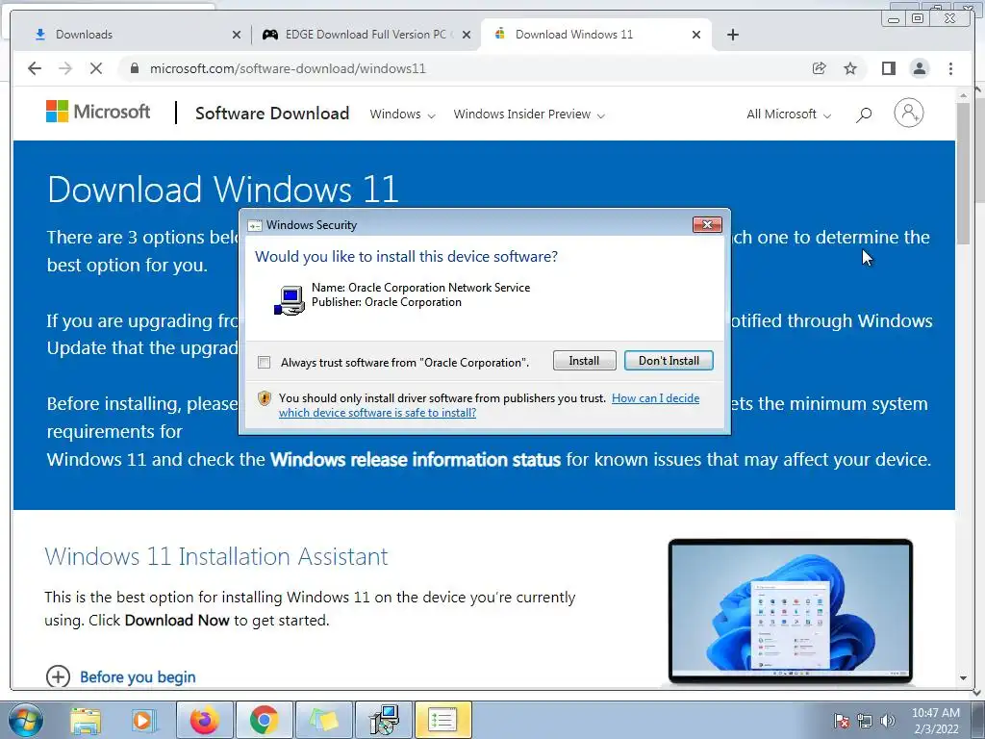
Task: Open a new browser tab
Action: click(732, 35)
